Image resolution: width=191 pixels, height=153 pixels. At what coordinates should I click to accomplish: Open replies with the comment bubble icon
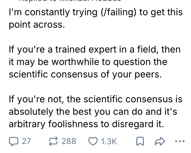pos(15,141)
